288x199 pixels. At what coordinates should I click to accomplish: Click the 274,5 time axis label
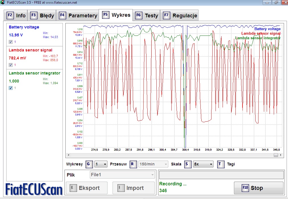coord(94,150)
